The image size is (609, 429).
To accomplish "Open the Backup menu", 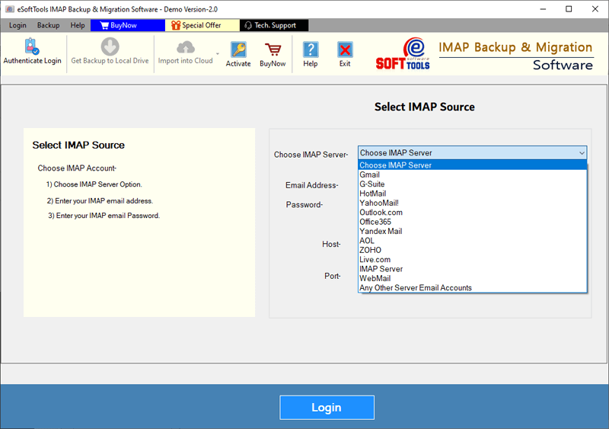I will point(48,25).
